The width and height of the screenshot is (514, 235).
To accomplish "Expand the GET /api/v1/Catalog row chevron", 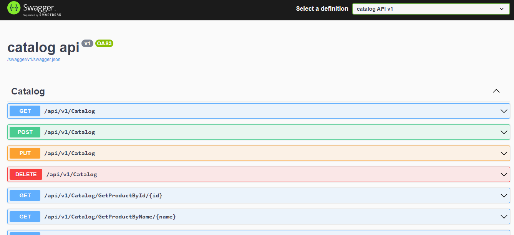I will [x=504, y=111].
